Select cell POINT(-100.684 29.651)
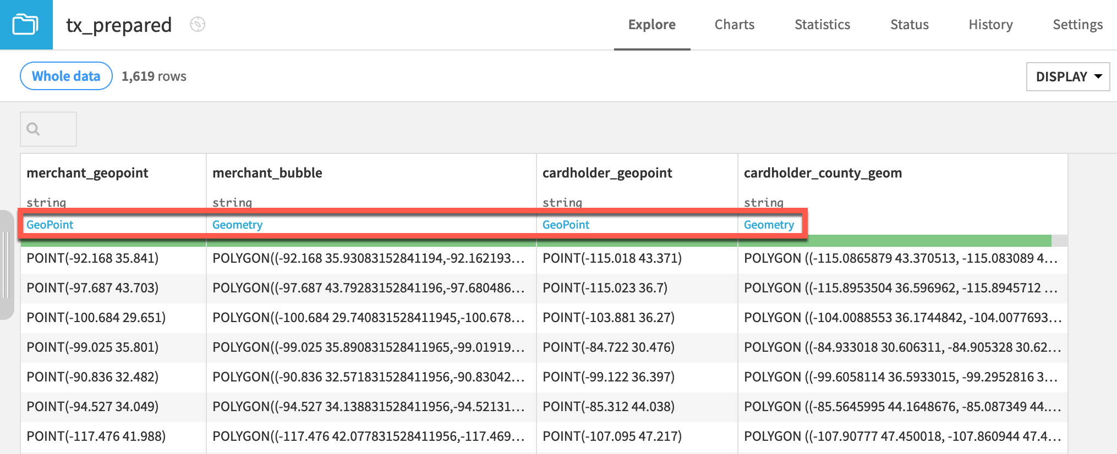This screenshot has height=454, width=1117. 113,318
